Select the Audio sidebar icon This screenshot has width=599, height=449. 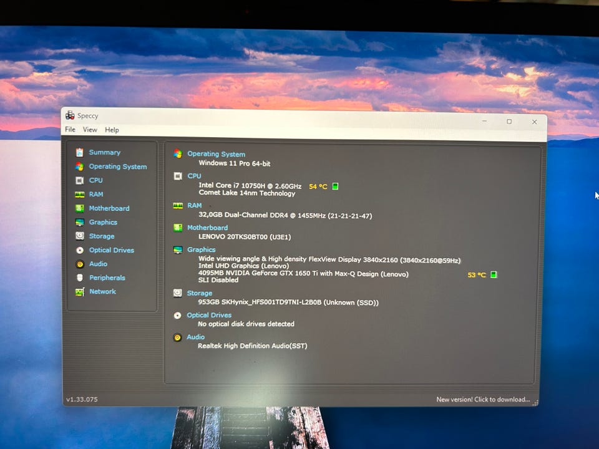click(x=80, y=264)
